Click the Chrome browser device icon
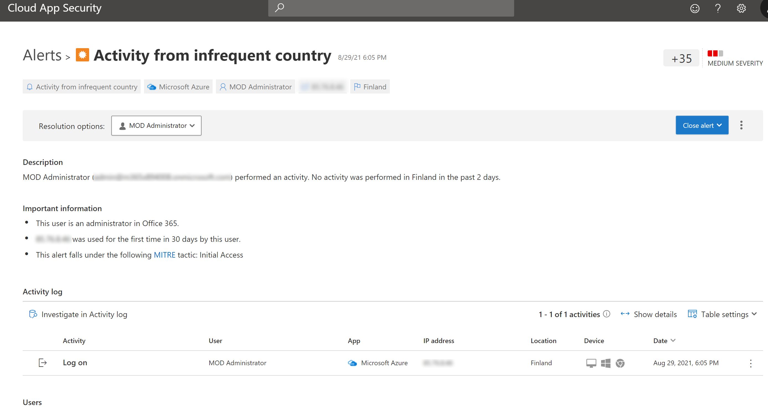Screen dimensions: 768x407 coord(620,363)
